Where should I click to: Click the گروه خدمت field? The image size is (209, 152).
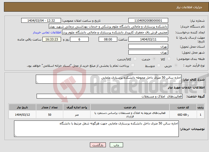110,96
